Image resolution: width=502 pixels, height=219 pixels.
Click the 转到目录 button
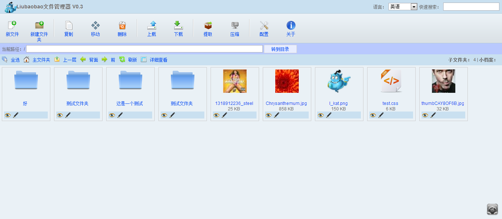click(280, 49)
